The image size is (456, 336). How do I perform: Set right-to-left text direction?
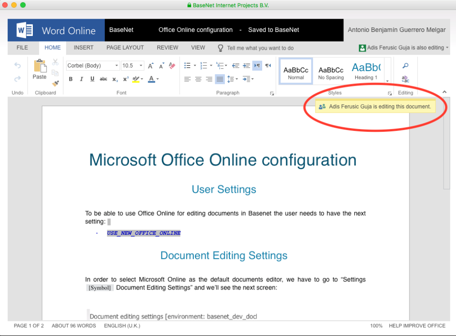coord(268,66)
